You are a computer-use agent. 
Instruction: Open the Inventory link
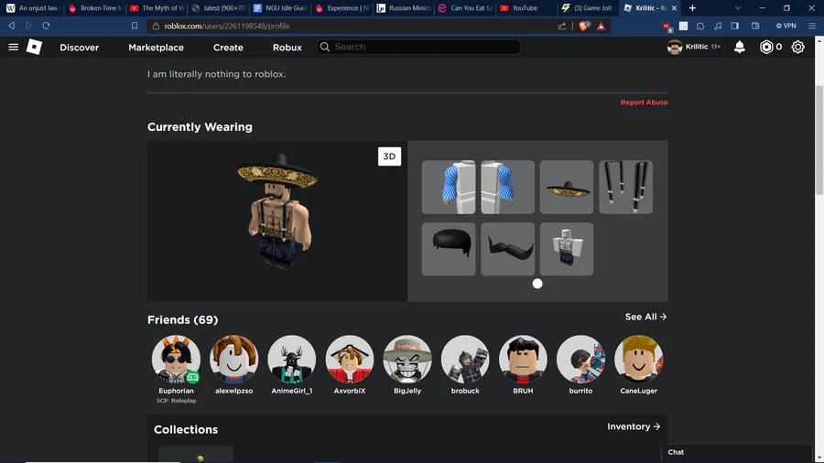coord(634,426)
